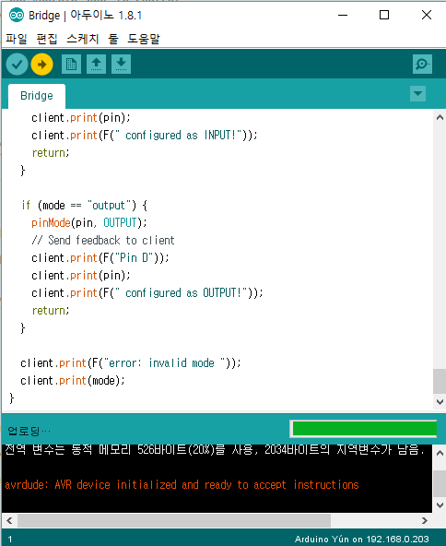Click the Verify checkmark button
Viewport: 446px width, 546px height.
(x=17, y=65)
